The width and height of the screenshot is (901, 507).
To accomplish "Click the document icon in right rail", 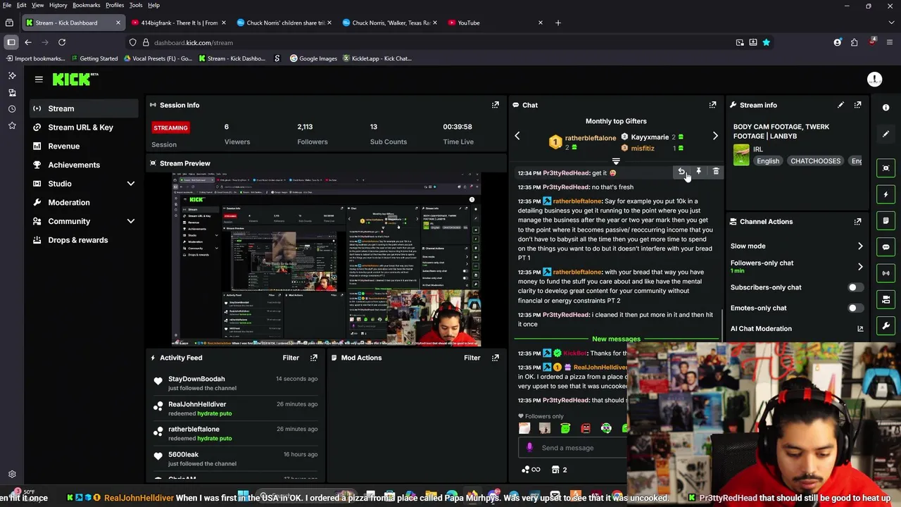I will 886,220.
